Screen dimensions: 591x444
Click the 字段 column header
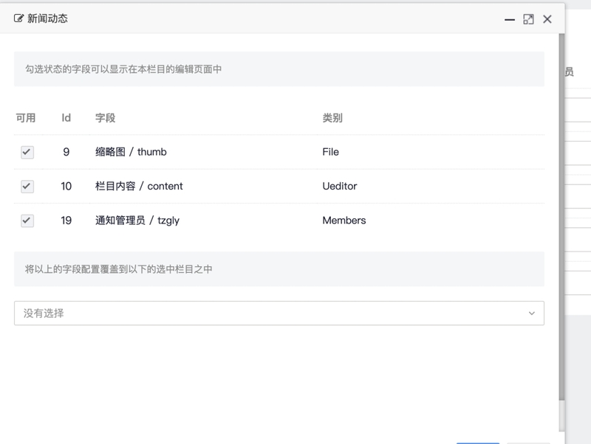point(105,118)
